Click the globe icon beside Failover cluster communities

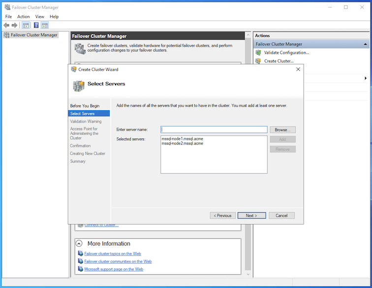pos(81,261)
